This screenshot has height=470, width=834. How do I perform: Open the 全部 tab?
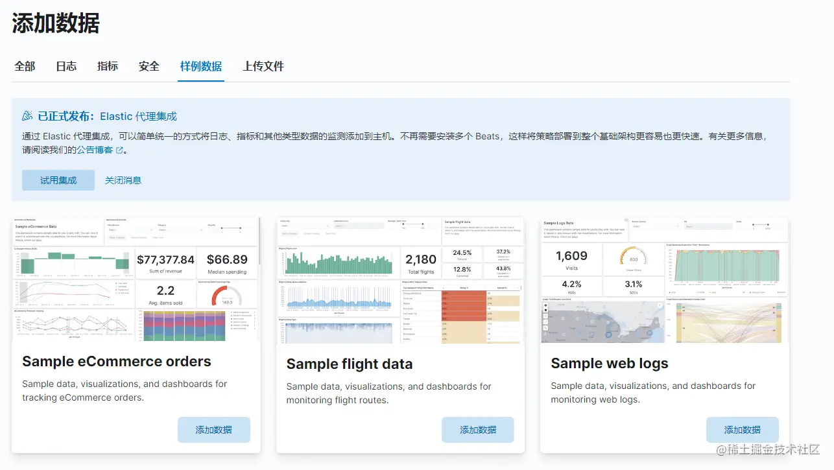click(25, 66)
